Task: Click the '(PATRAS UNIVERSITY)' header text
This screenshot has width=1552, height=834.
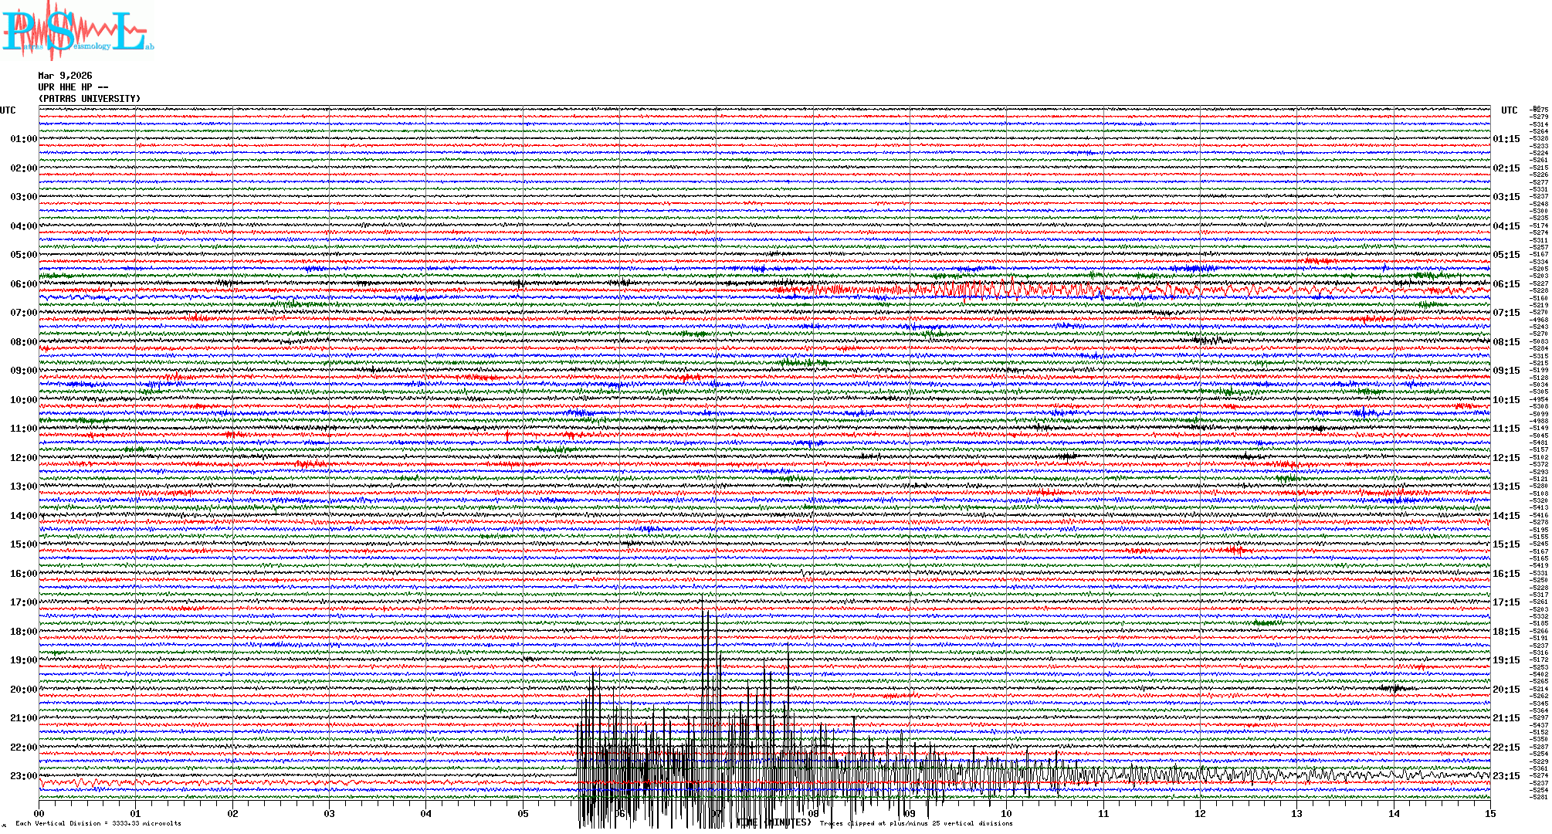Action: [90, 99]
